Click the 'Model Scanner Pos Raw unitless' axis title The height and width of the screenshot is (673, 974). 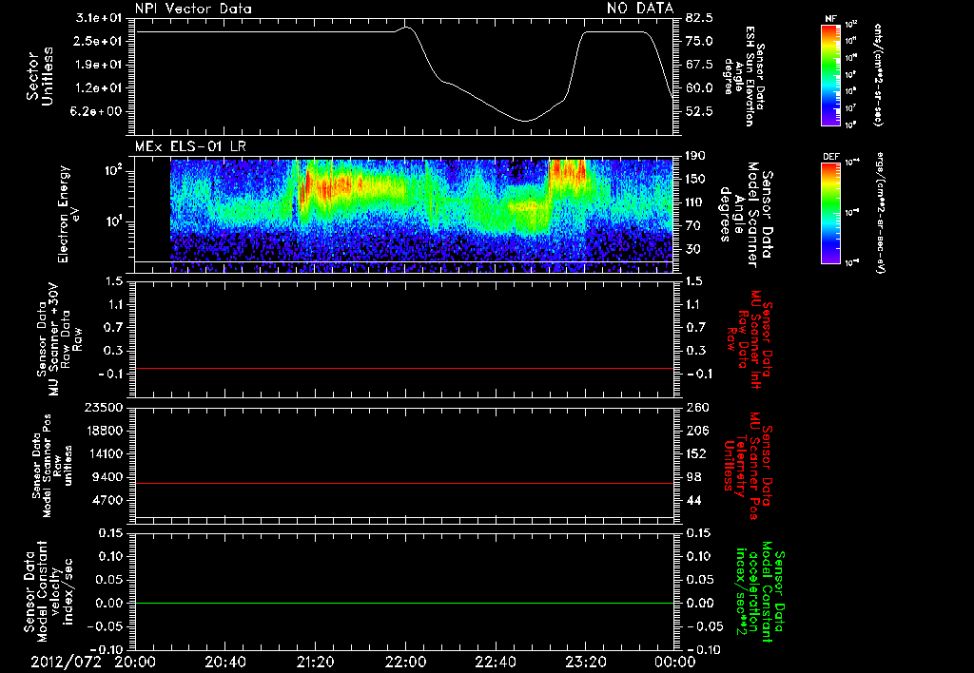pos(52,466)
